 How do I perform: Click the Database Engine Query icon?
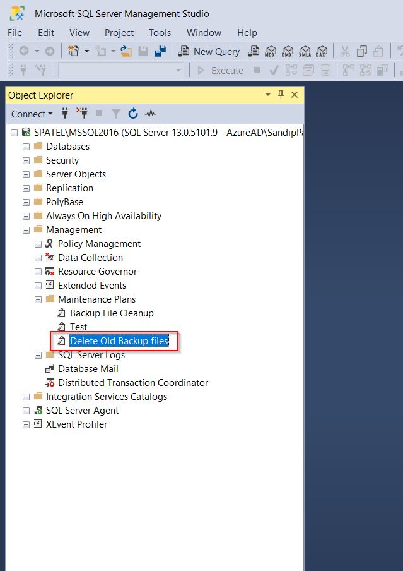coord(254,51)
